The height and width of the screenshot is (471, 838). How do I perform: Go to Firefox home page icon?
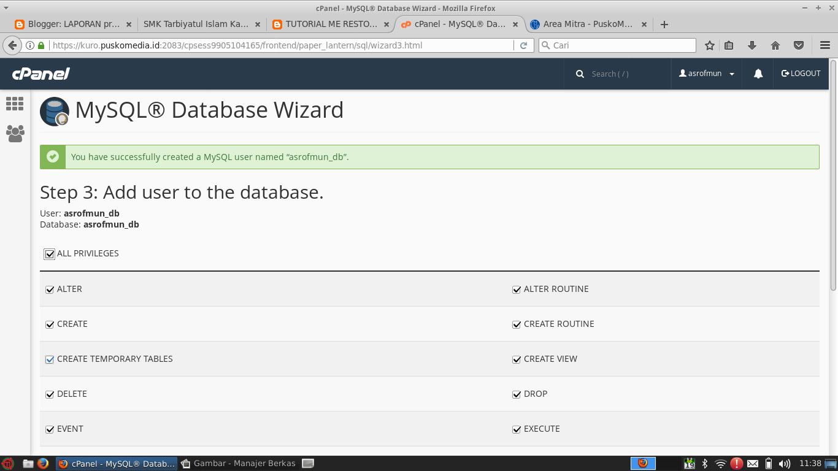tap(775, 45)
